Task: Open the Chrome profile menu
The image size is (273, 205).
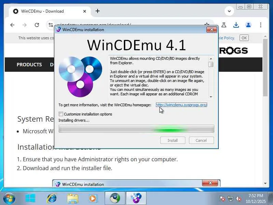Action: pos(248,25)
